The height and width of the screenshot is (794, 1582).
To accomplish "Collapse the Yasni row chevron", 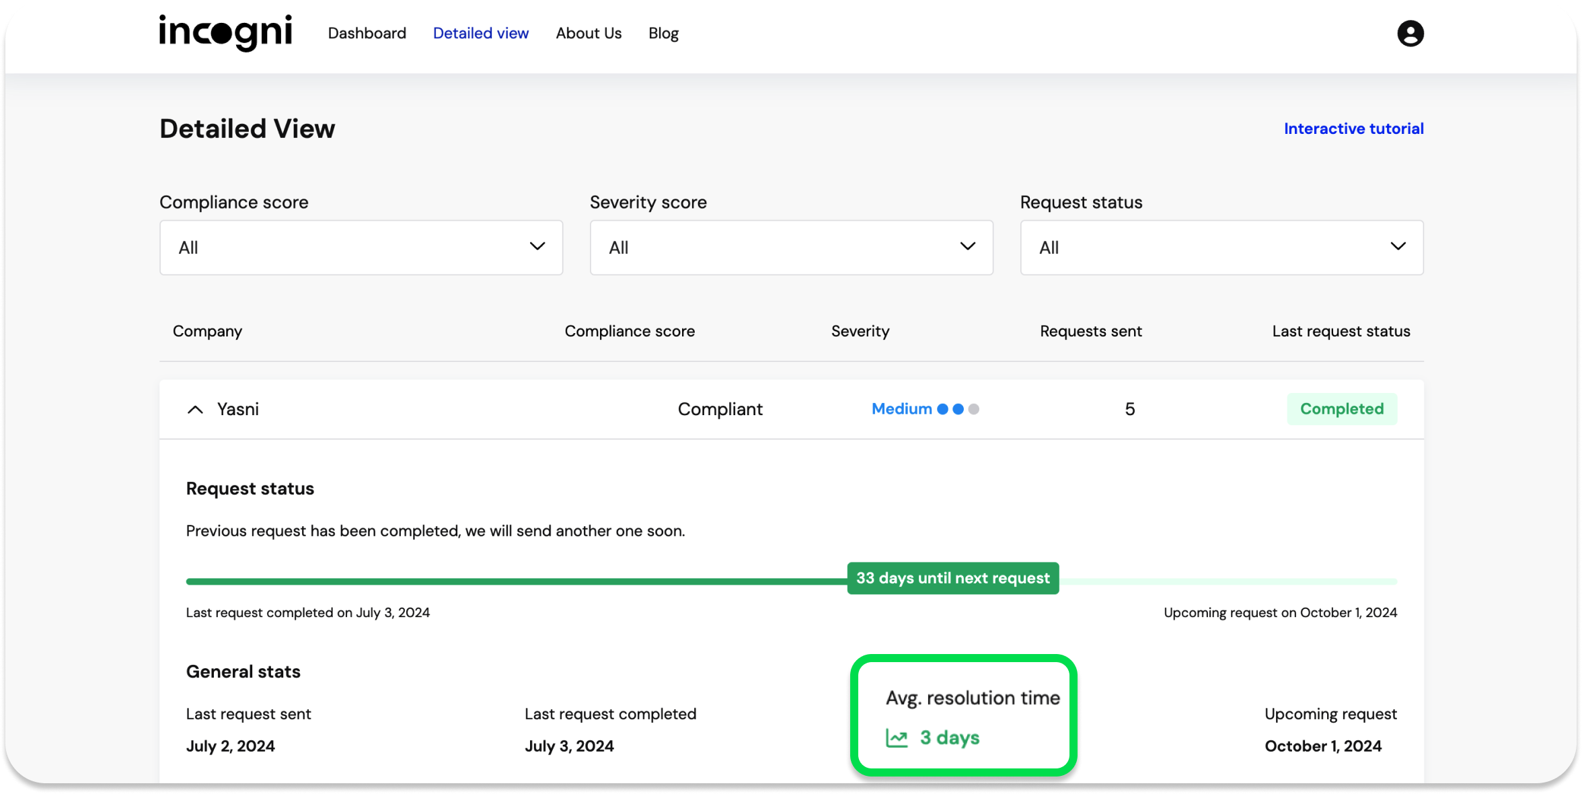I will click(195, 409).
